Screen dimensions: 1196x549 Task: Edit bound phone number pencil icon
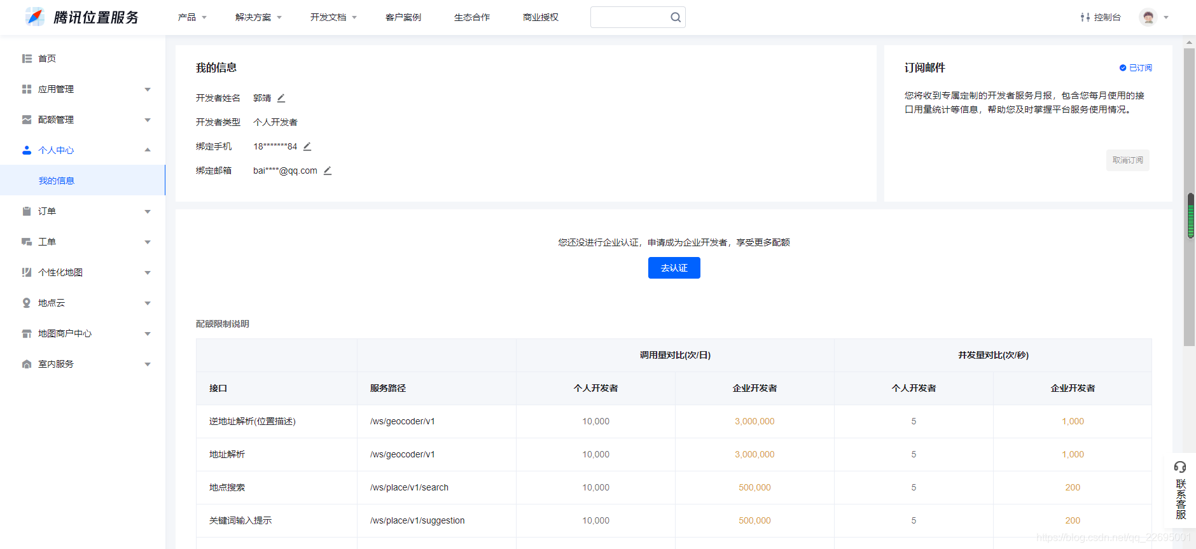(x=307, y=146)
